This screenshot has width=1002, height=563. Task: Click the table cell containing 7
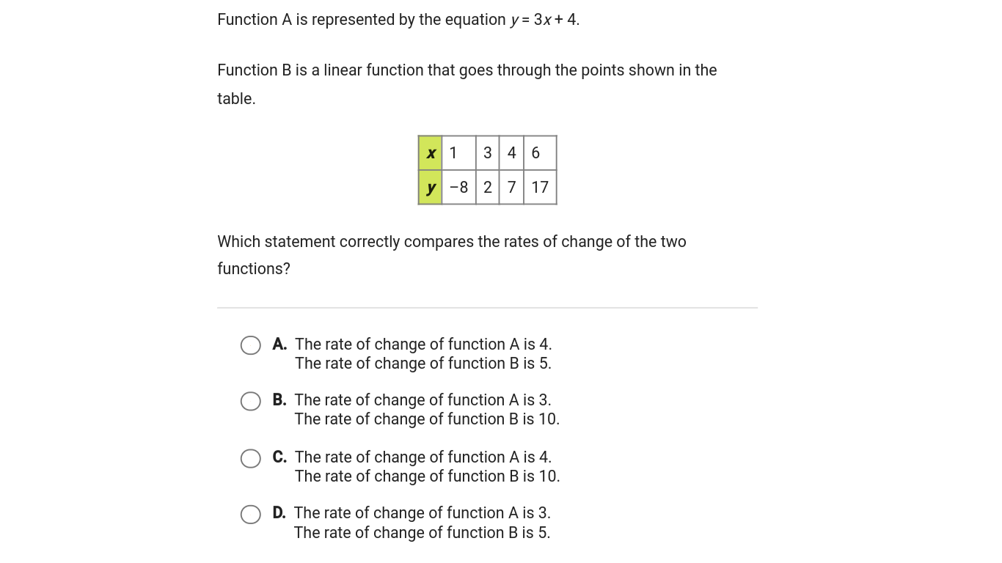[511, 188]
